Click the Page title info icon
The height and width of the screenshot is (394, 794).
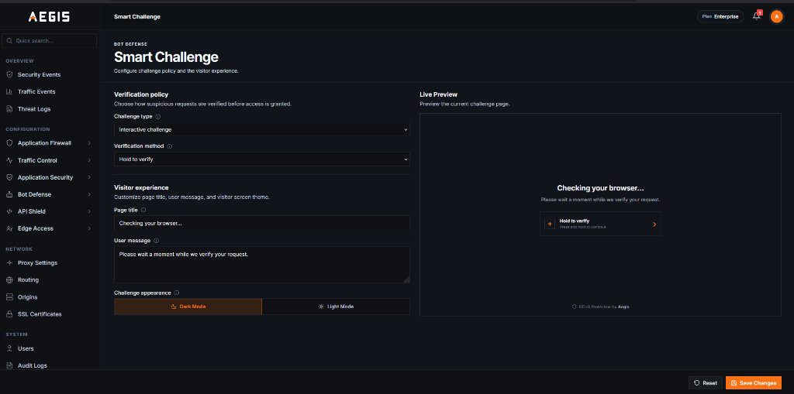click(143, 210)
